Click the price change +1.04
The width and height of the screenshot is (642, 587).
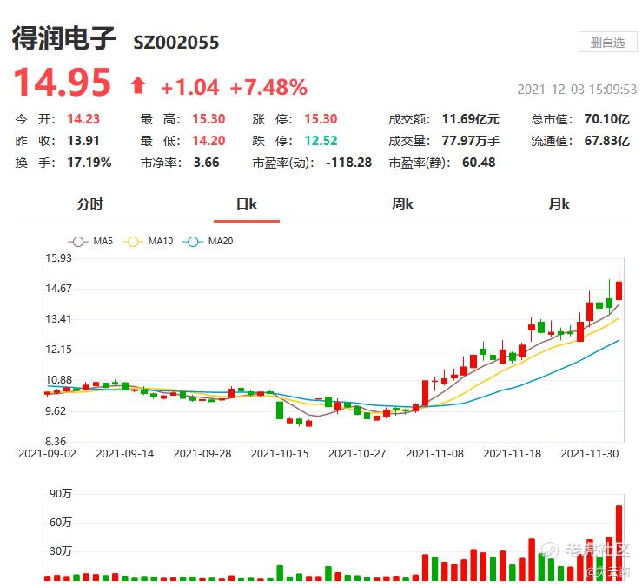[190, 87]
